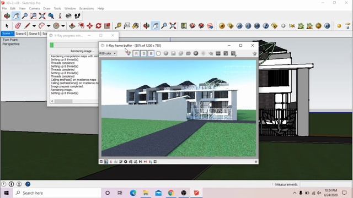Select the Position Camera tool

coord(60,16)
